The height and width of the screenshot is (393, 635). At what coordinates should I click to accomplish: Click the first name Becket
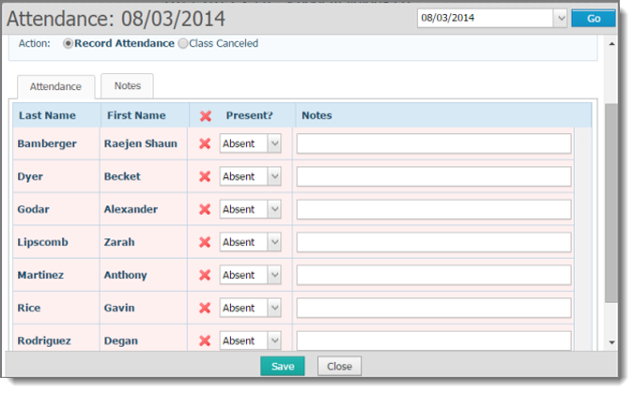(x=122, y=176)
